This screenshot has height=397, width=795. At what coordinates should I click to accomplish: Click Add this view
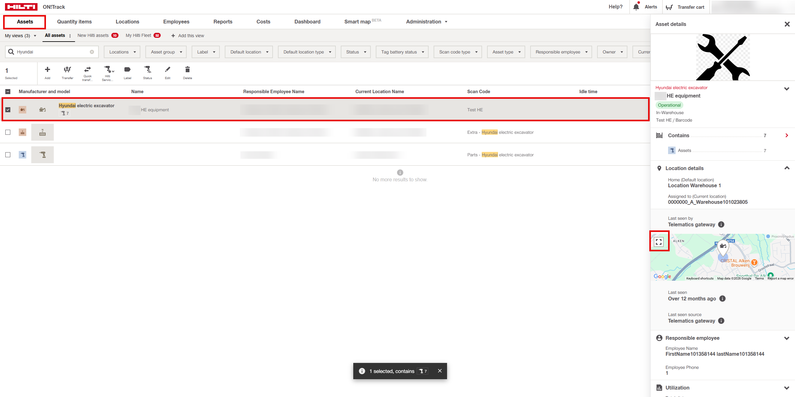pos(188,36)
